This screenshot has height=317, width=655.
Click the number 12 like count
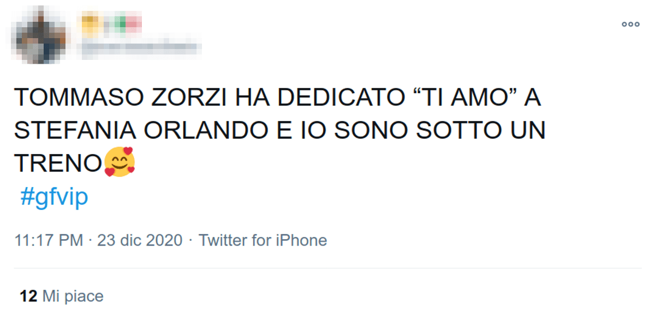point(28,296)
